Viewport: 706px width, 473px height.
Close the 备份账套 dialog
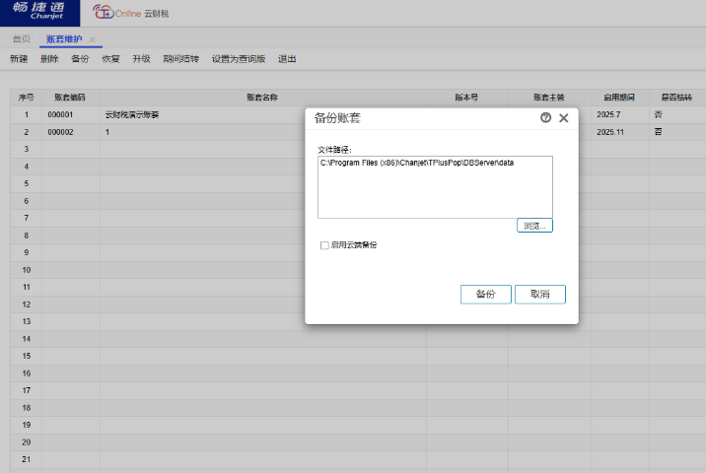[564, 118]
